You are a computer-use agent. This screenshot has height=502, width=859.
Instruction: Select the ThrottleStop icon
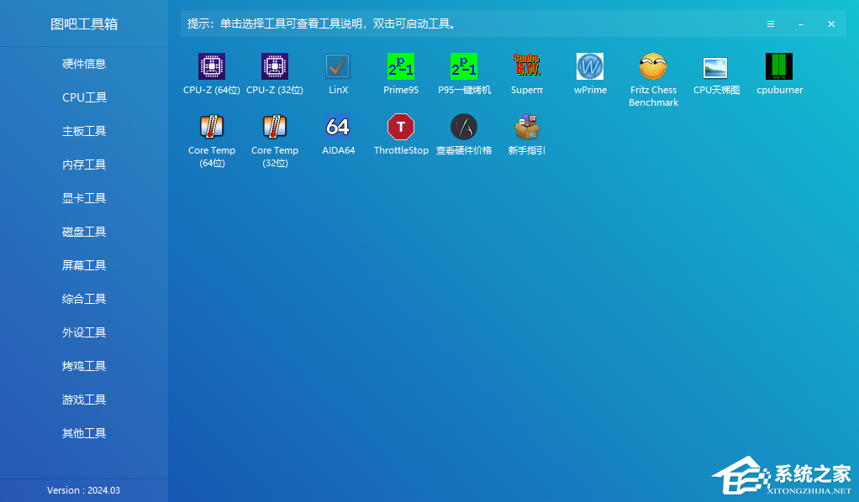(401, 127)
